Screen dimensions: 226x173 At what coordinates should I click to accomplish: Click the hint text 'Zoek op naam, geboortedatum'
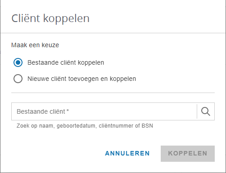[x=56, y=126]
